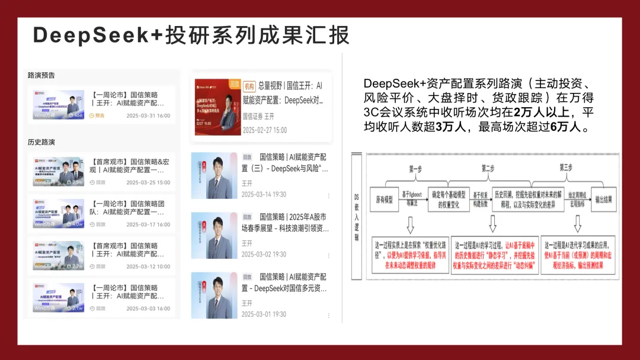Click the 确定每个基础模型的权重变化 flowchart box

(x=449, y=200)
